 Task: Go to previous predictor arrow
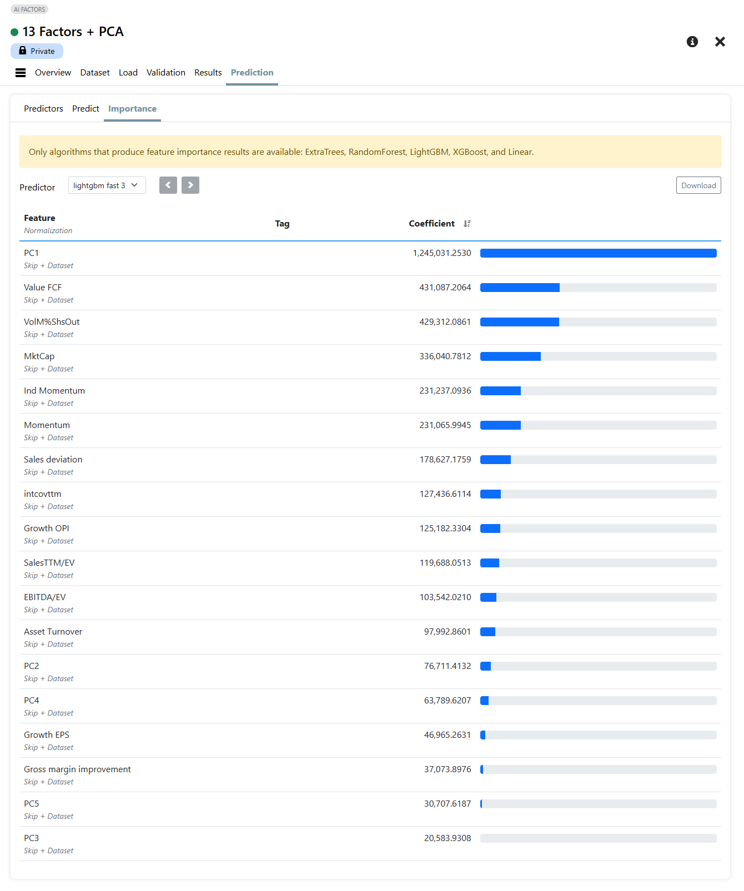168,185
